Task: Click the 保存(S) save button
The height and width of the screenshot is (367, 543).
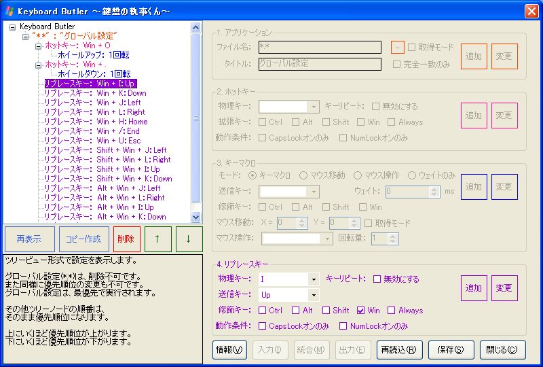Action: pos(451,350)
